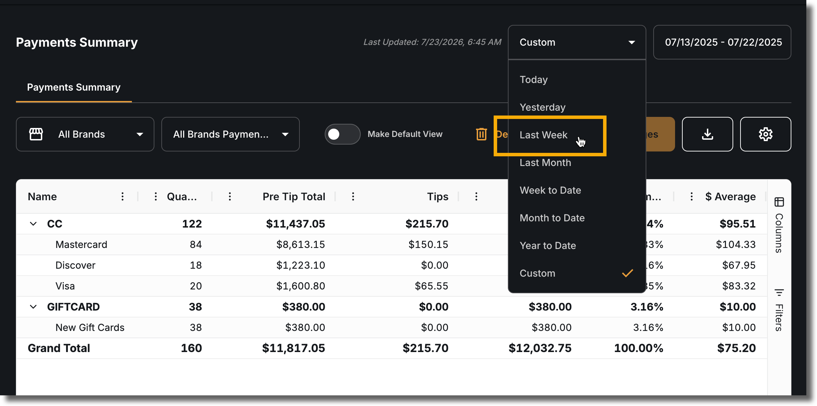Click the $11,437.05 CC pre tip cell
The height and width of the screenshot is (406, 817).
(295, 224)
